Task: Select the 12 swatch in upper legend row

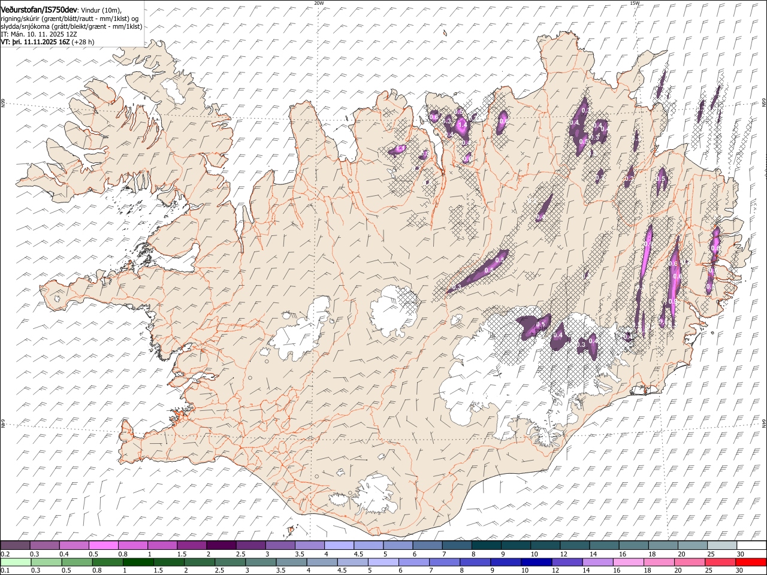Action: [x=574, y=546]
